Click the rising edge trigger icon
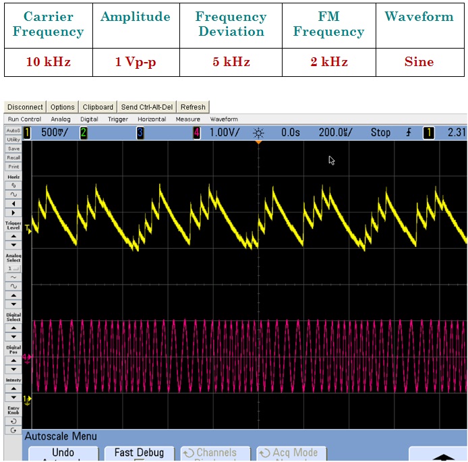The width and height of the screenshot is (468, 462). pos(409,132)
